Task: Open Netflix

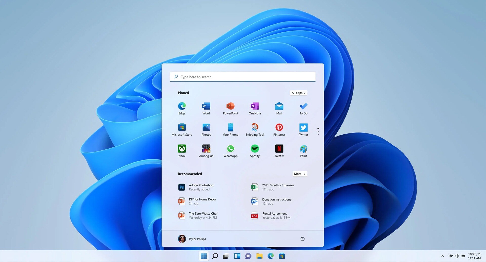Action: click(279, 151)
